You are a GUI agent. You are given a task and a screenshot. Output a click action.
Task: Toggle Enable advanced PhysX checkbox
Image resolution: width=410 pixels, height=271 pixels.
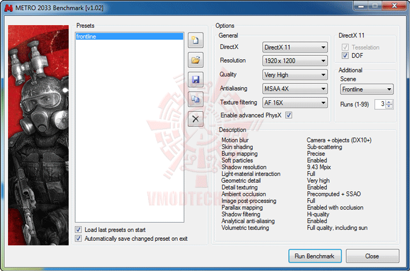289,115
